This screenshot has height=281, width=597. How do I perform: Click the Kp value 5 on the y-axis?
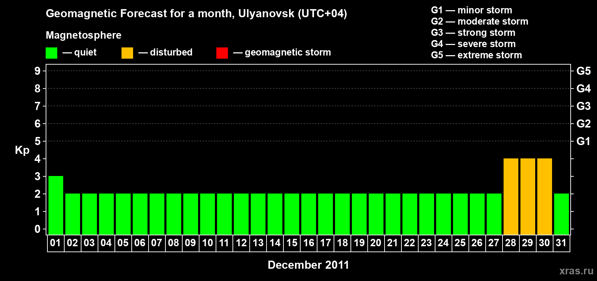[38, 141]
